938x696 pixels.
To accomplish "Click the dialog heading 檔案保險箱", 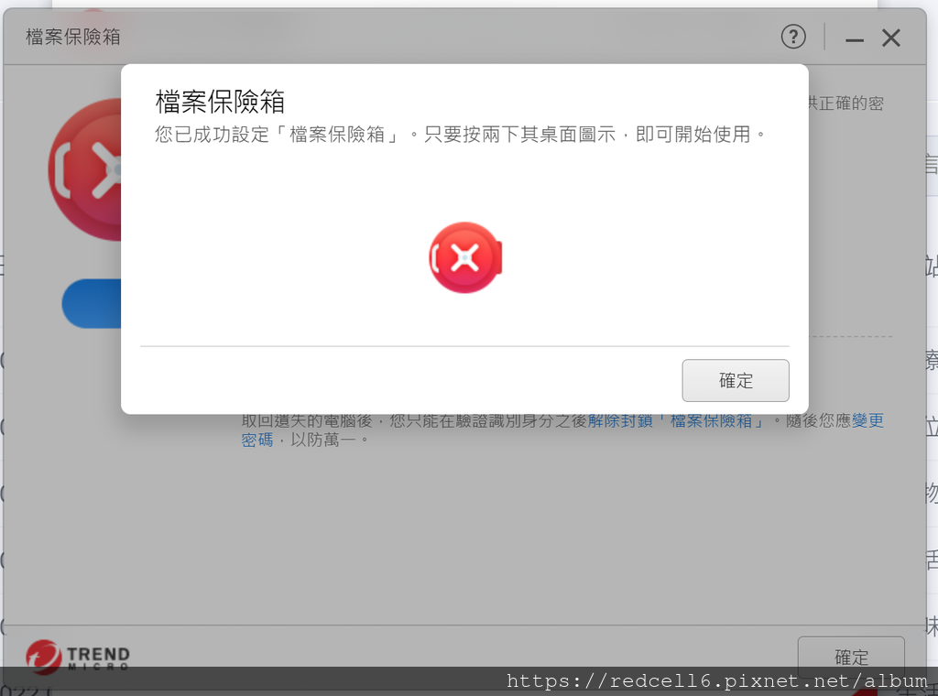I will click(220, 102).
